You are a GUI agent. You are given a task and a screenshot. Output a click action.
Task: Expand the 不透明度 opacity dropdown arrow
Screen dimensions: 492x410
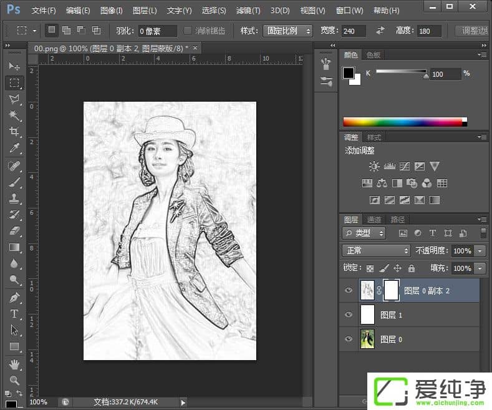point(480,251)
